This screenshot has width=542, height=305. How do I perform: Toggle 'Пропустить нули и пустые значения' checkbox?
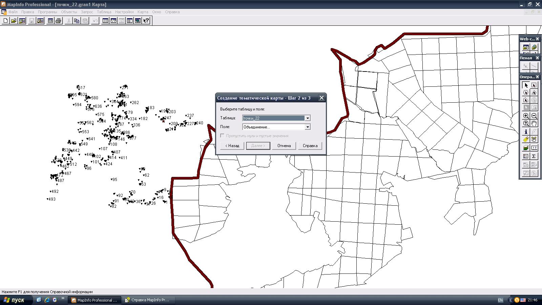(222, 136)
